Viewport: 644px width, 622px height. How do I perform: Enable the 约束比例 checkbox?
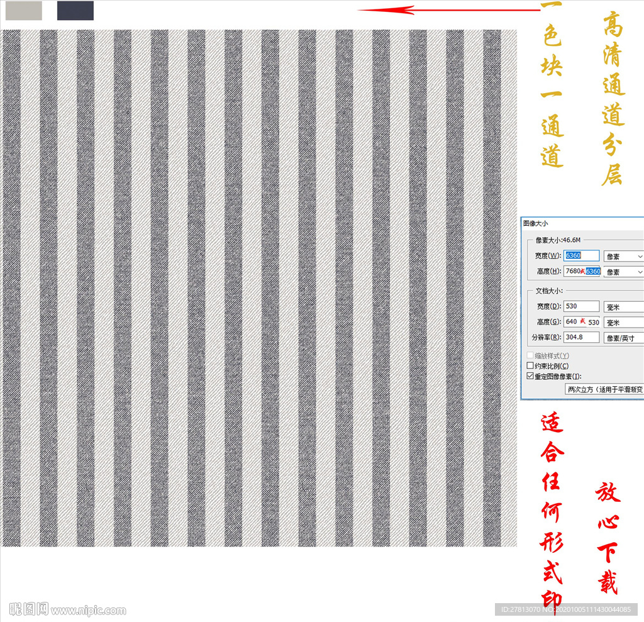pos(530,365)
